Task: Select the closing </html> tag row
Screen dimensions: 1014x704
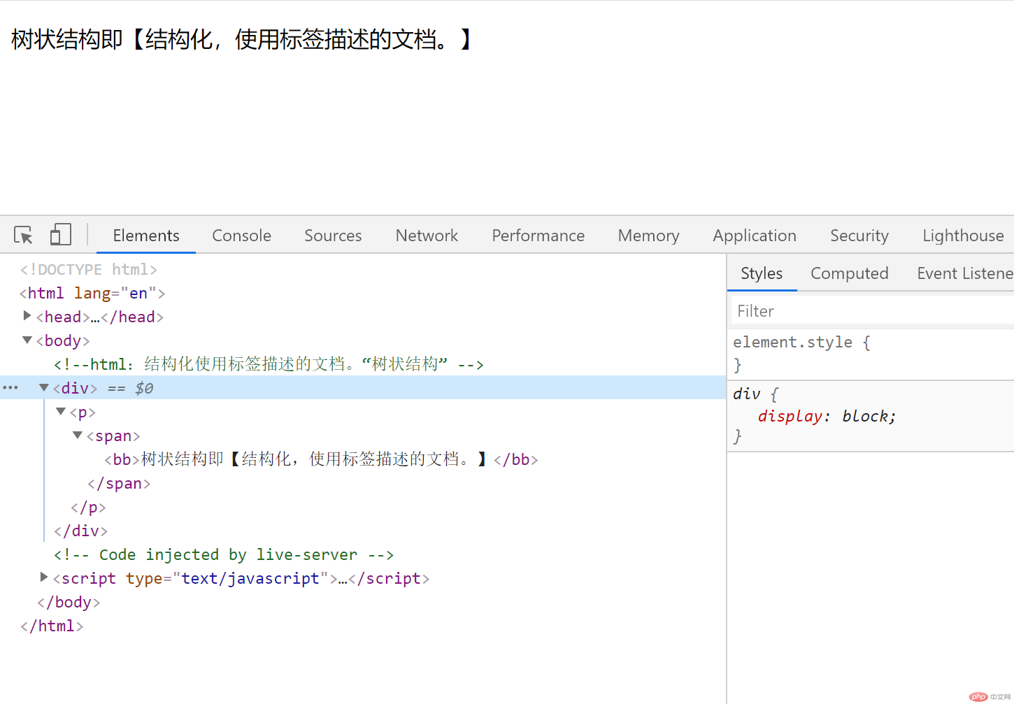Action: point(52,626)
